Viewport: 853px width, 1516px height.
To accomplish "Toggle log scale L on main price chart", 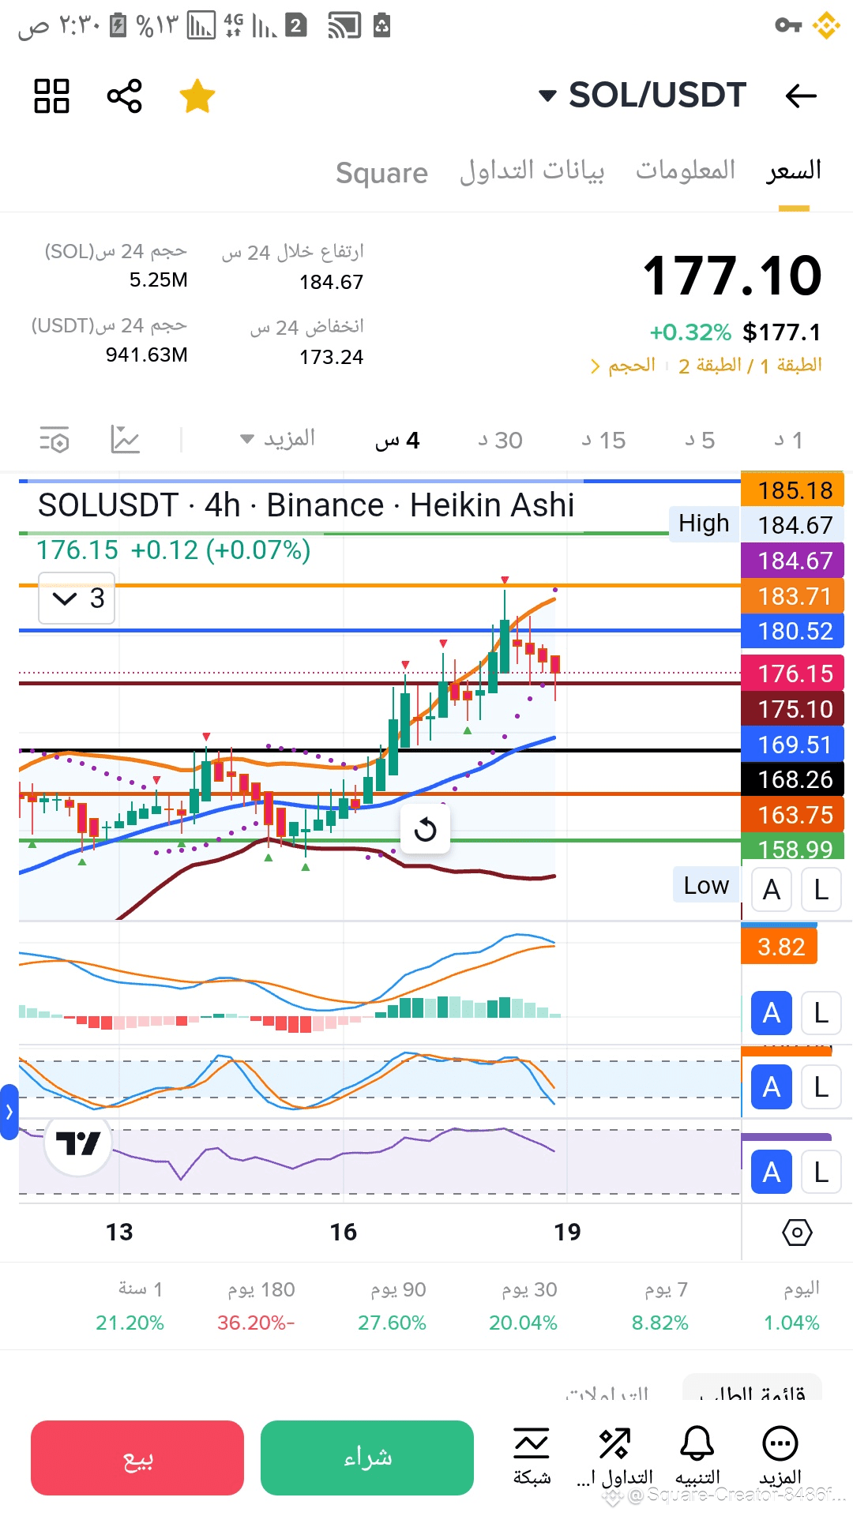I will [x=821, y=890].
